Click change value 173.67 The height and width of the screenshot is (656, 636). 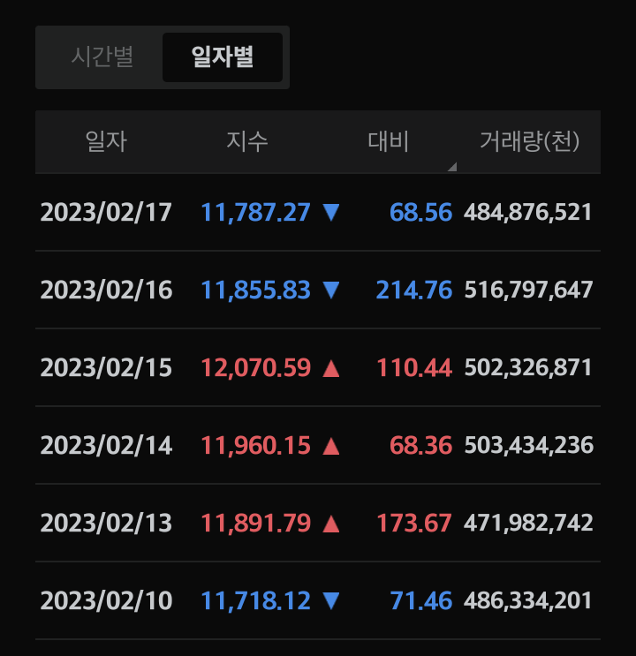[x=414, y=523]
